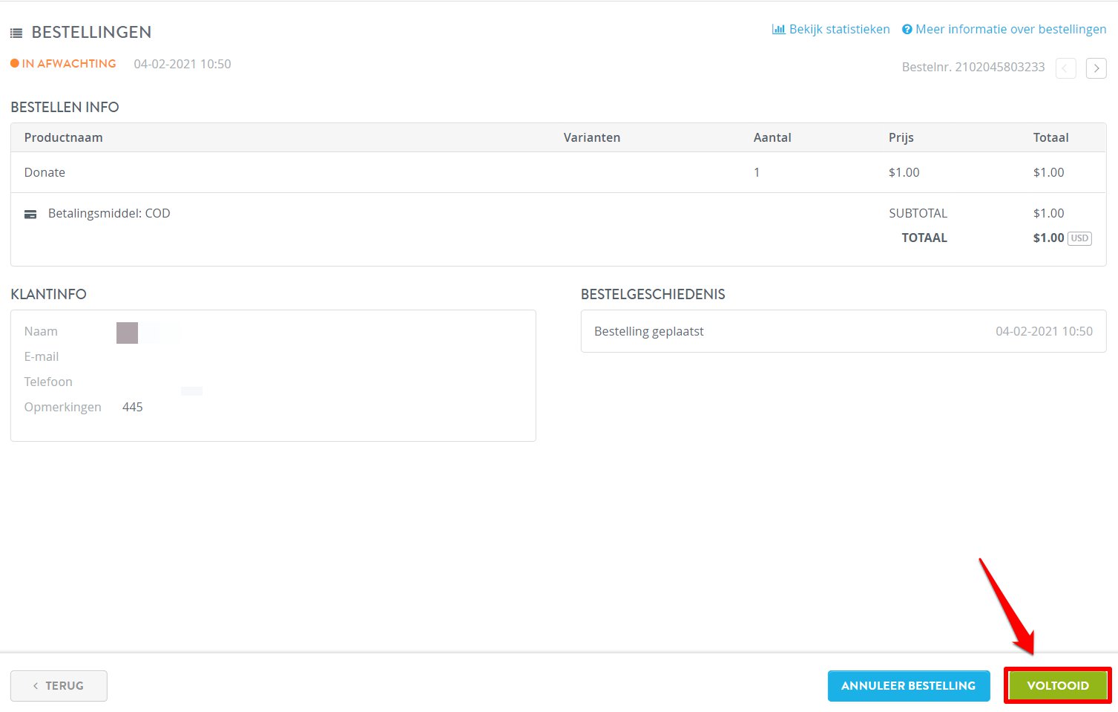
Task: Click order date 04-02-2021 10:50 in header
Action: [x=183, y=64]
